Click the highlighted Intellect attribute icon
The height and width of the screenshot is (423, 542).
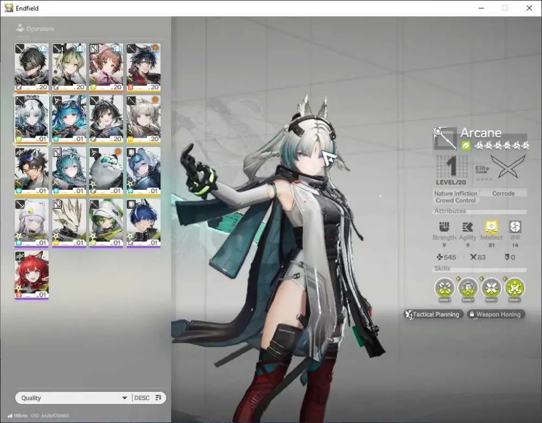coord(491,227)
